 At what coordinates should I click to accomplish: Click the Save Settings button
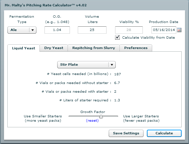pyautogui.click(x=126, y=133)
